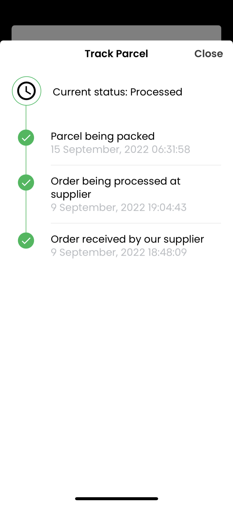
Task: Tap the green timeline line below the clock
Action: [x=26, y=118]
